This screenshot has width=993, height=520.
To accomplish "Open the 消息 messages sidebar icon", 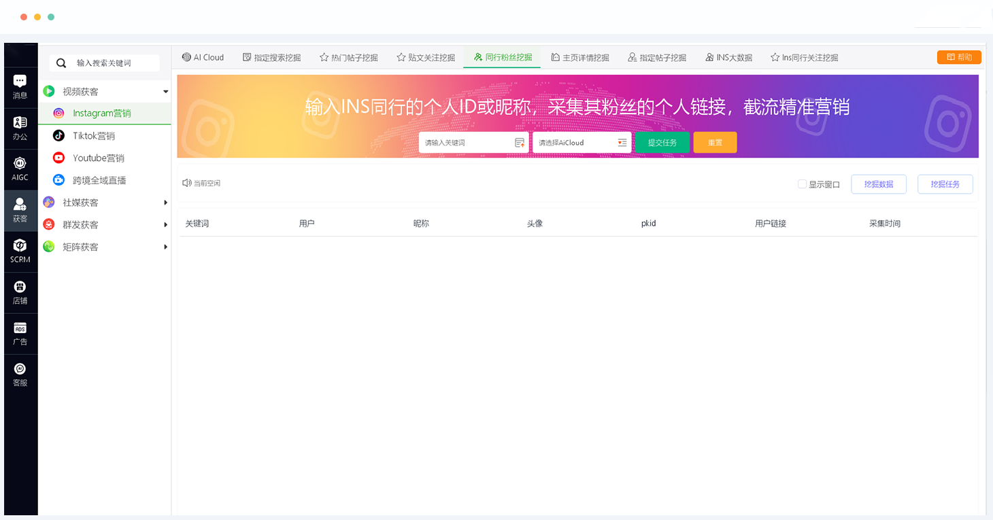I will tap(20, 86).
